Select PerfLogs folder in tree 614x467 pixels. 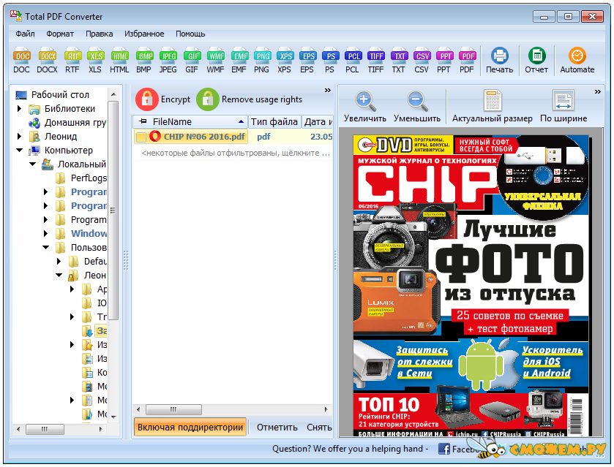point(89,178)
